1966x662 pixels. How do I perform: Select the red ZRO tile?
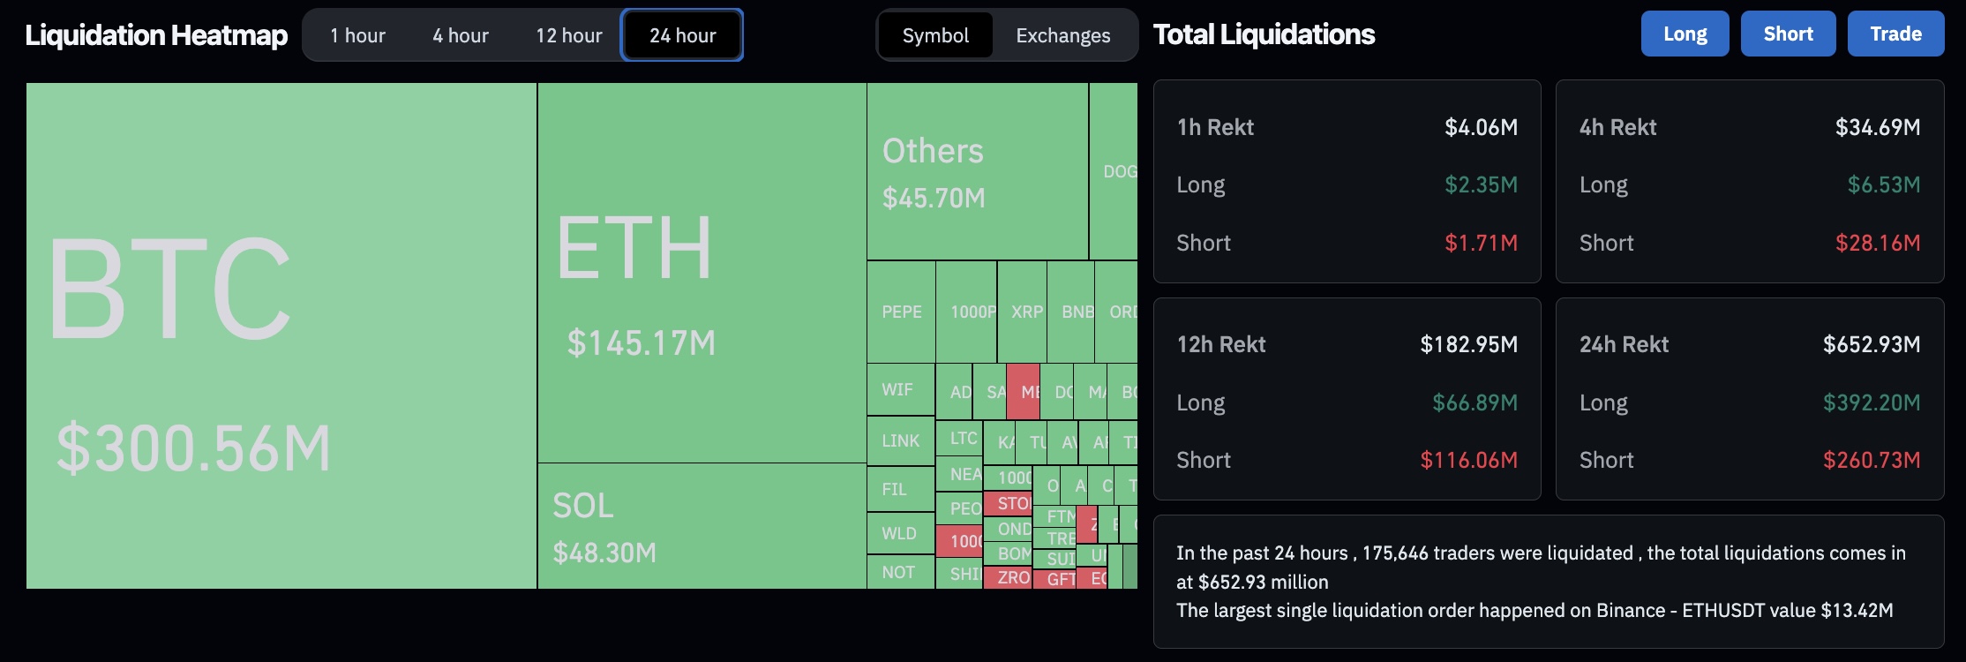click(1008, 577)
